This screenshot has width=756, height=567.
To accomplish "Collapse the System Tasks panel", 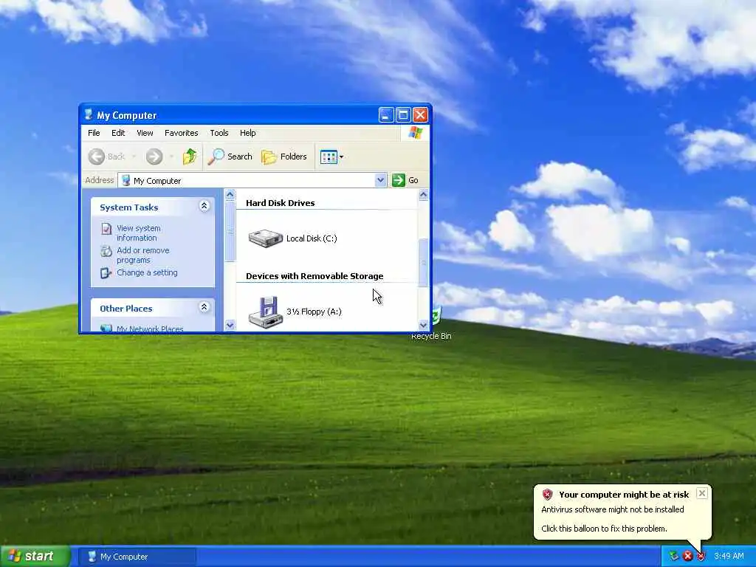I will 204,207.
